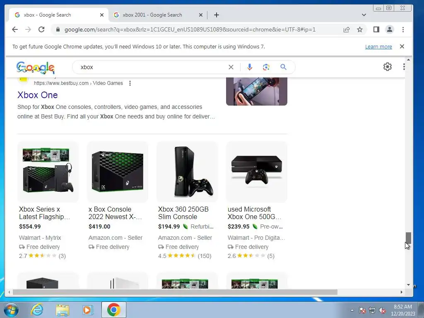Open the Chrome profile avatar icon

(x=390, y=29)
